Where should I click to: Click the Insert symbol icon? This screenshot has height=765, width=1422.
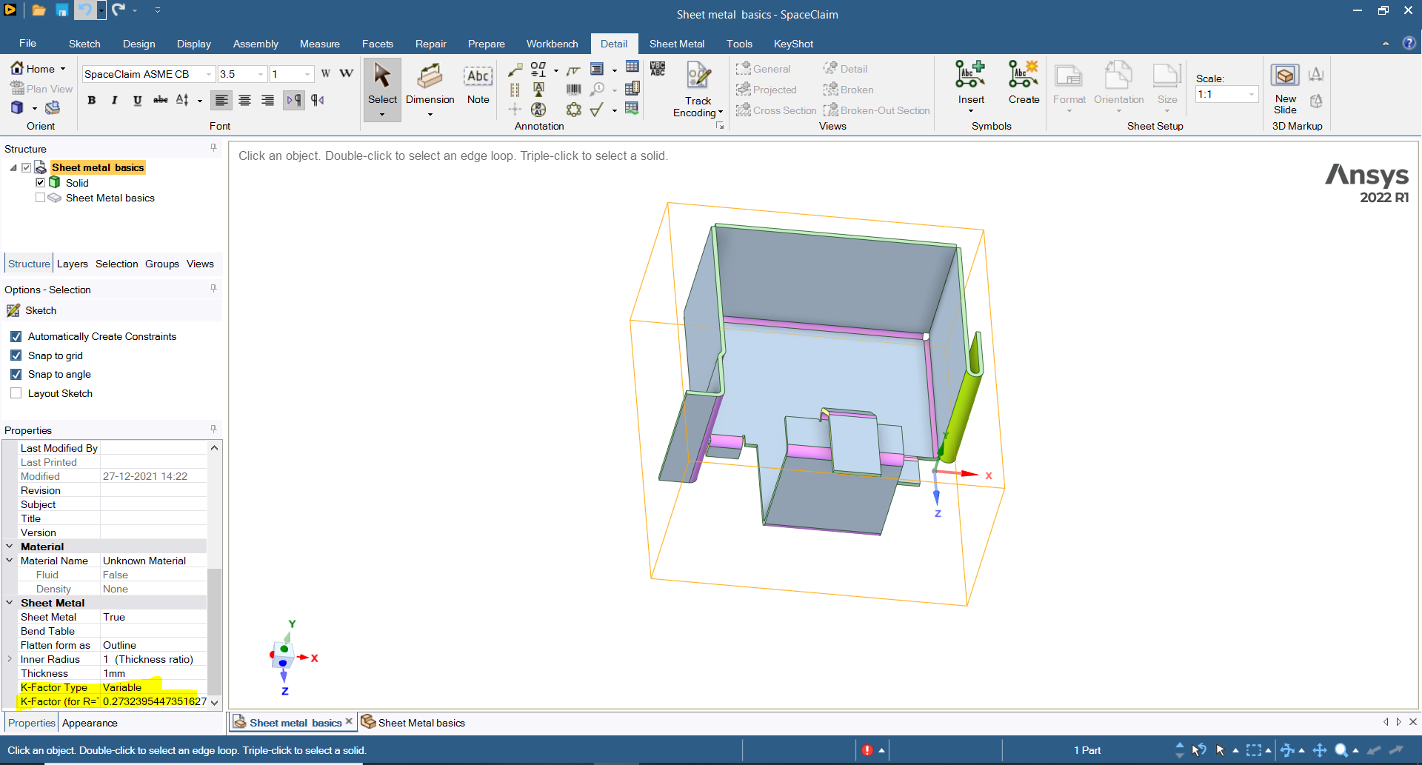click(x=970, y=75)
